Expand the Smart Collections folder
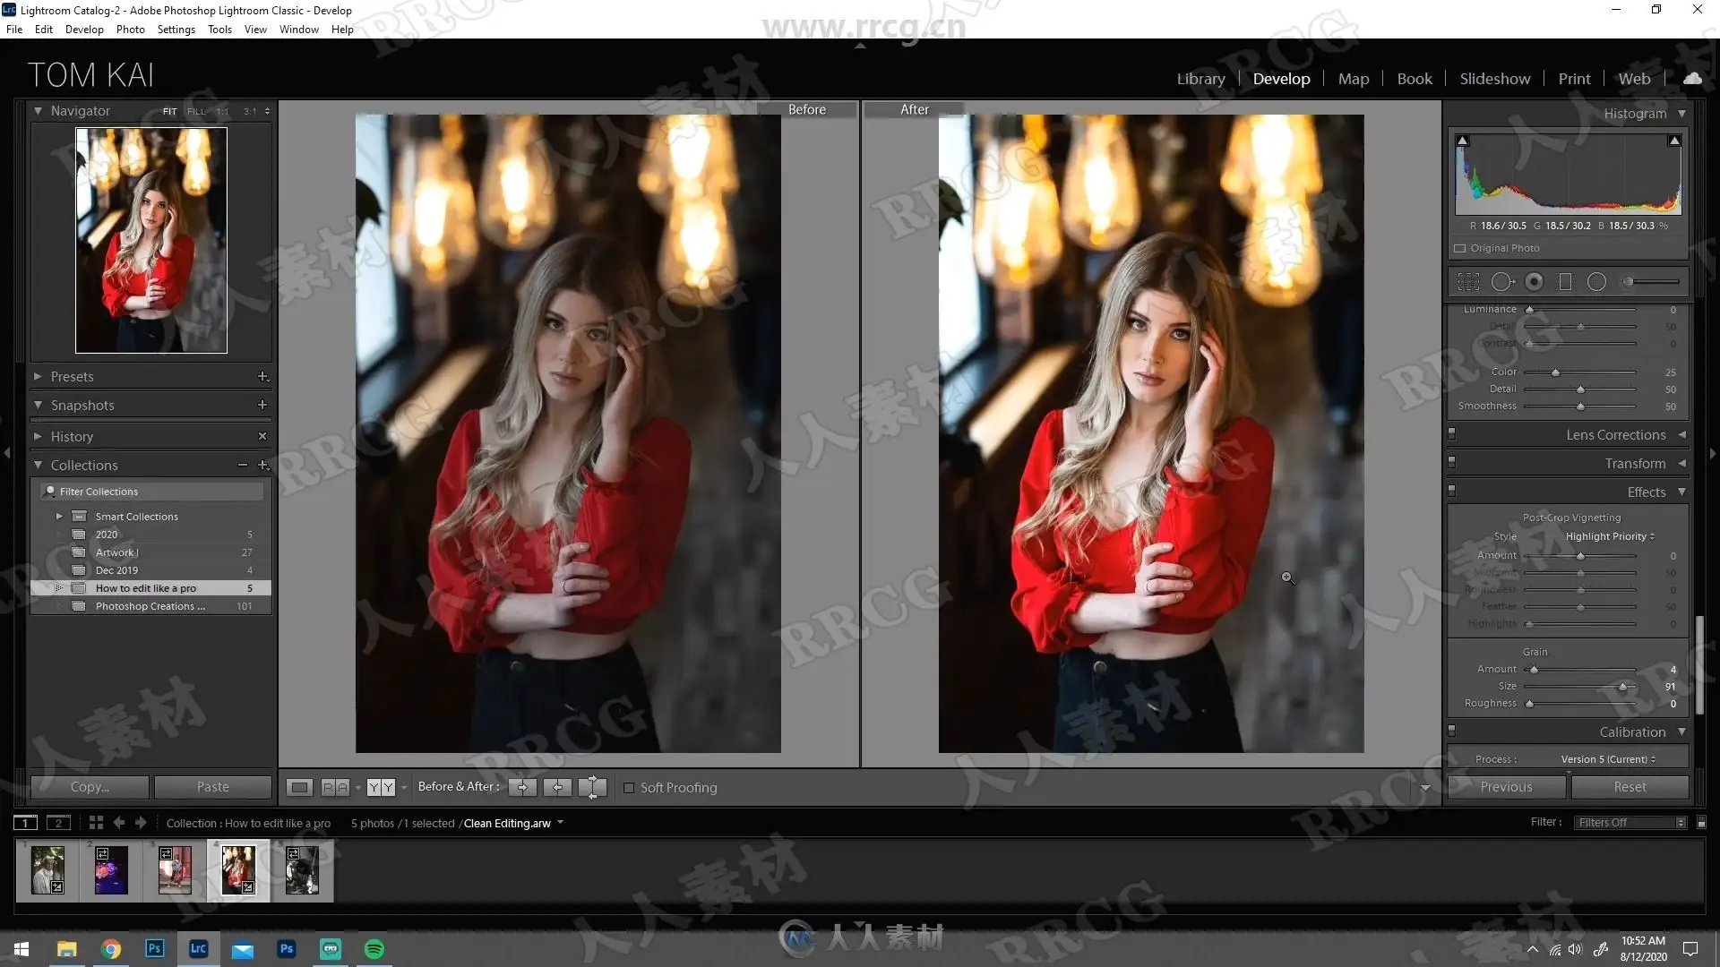This screenshot has height=967, width=1720. (x=59, y=517)
